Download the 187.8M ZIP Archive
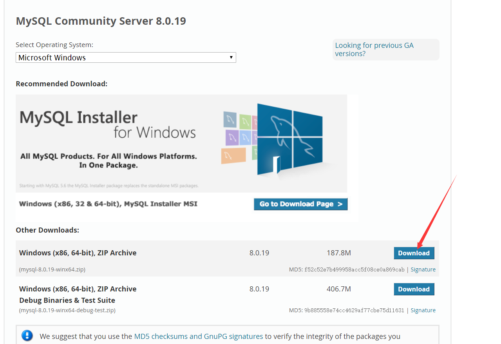 tap(414, 253)
